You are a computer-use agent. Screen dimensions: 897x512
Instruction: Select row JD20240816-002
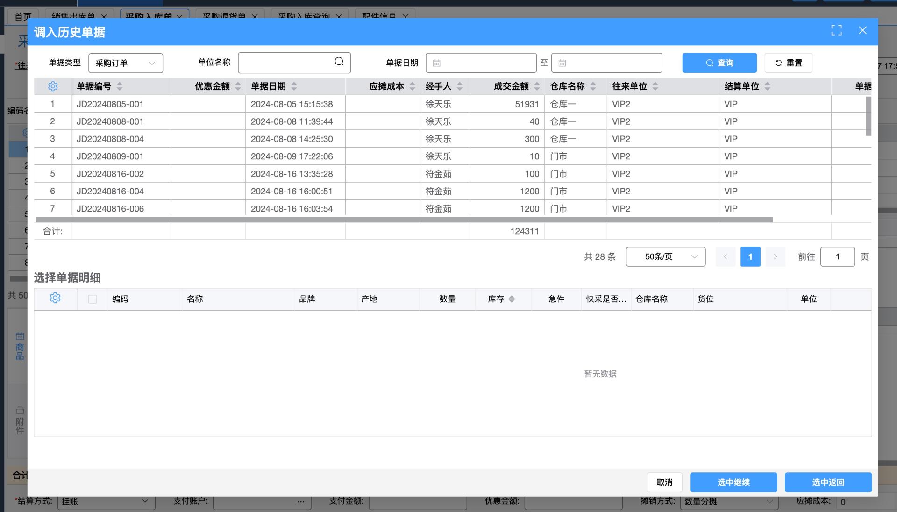pyautogui.click(x=453, y=174)
